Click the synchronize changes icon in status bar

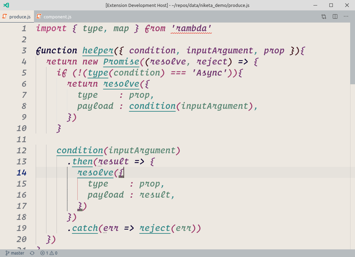32,253
